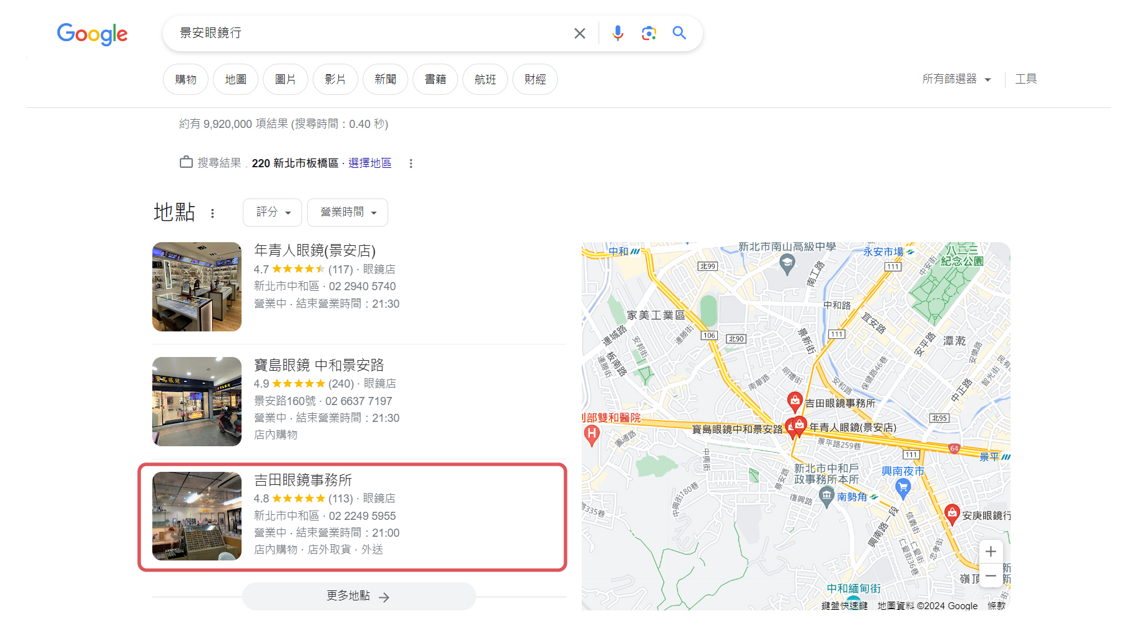This screenshot has width=1131, height=626.
Task: Click the red pin for 吉田眼鏡事務所 on map
Action: coord(795,401)
